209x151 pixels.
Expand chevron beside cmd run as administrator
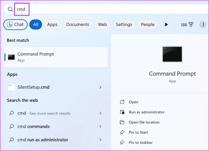[100, 140]
